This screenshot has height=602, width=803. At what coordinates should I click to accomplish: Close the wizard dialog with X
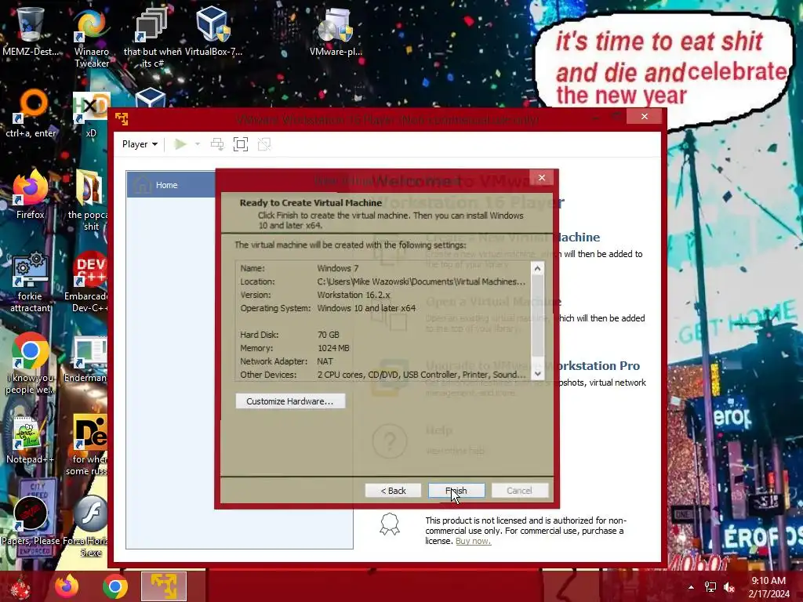point(542,178)
